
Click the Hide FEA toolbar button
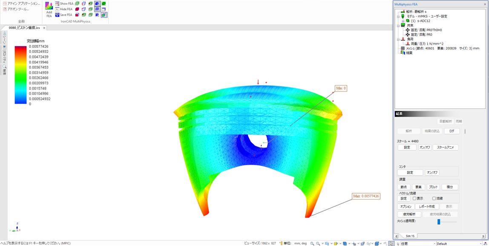pos(64,9)
